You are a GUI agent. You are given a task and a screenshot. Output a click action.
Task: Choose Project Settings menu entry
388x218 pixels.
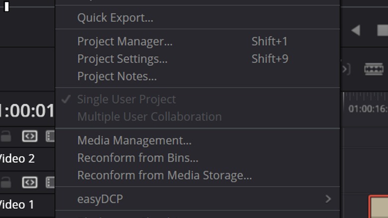point(122,59)
